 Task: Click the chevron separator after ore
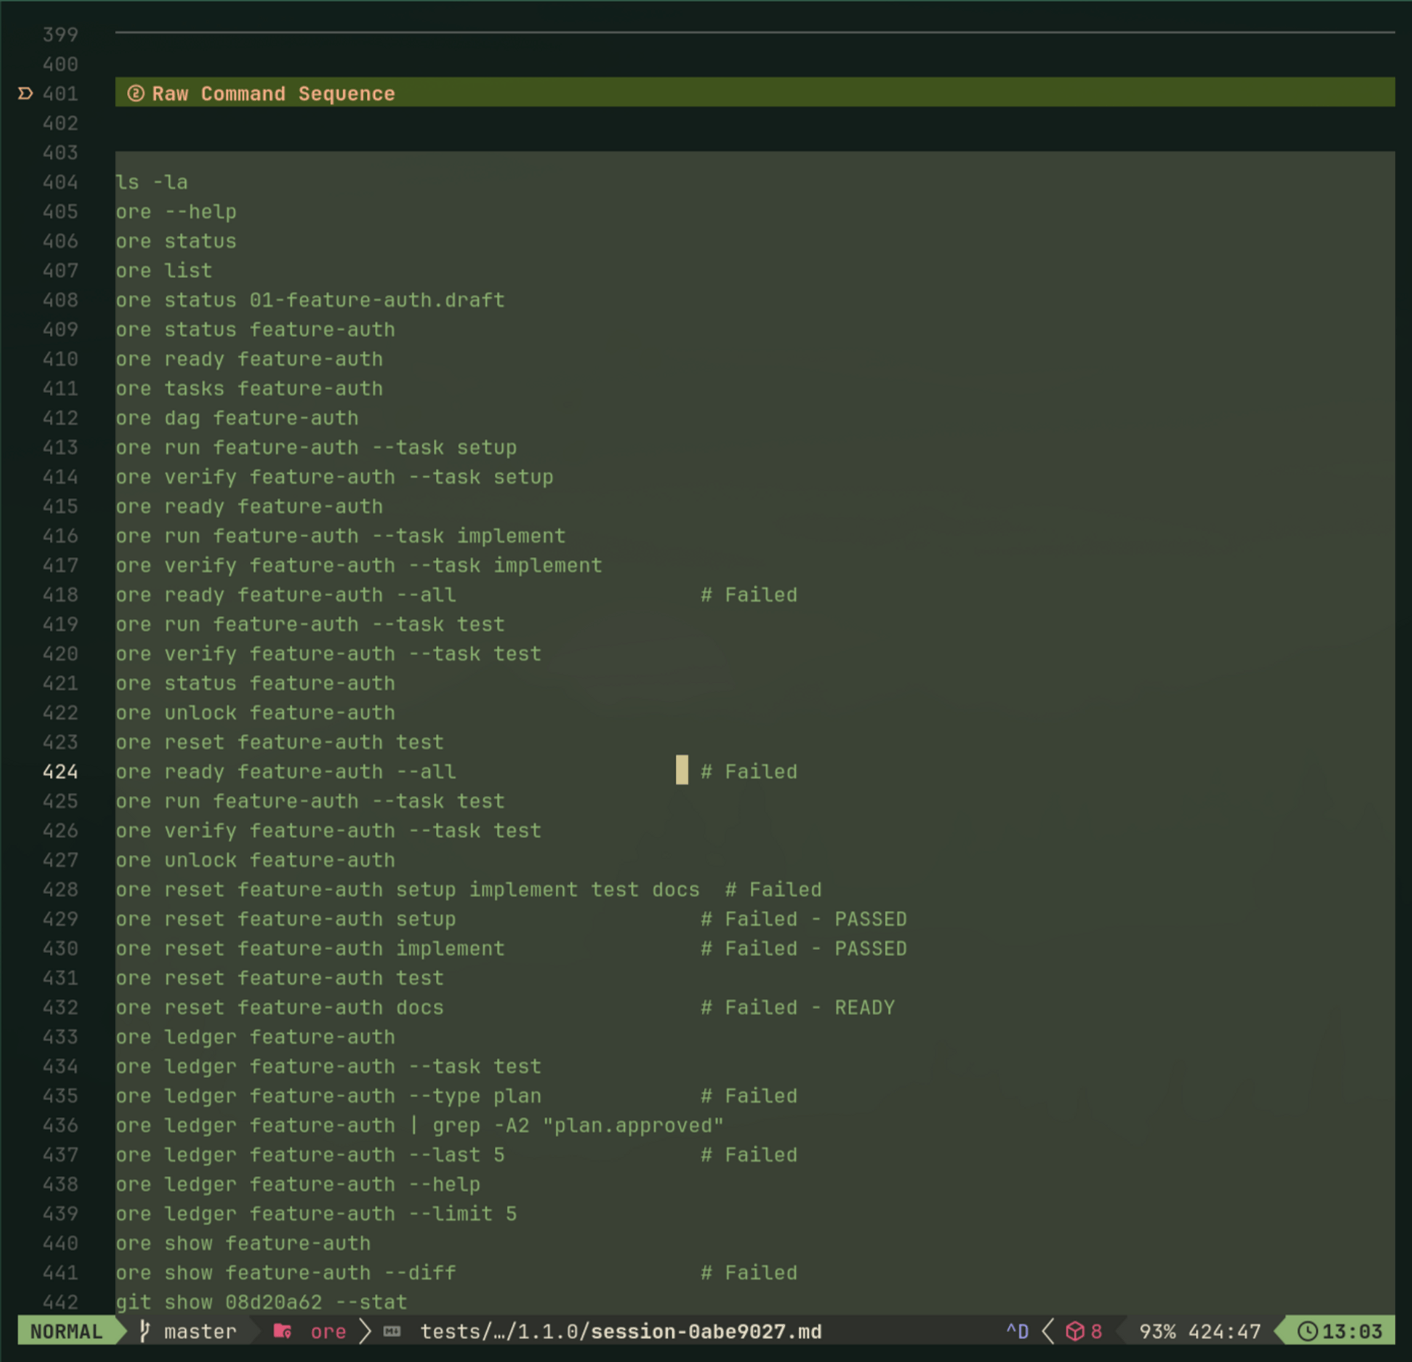[x=364, y=1332]
